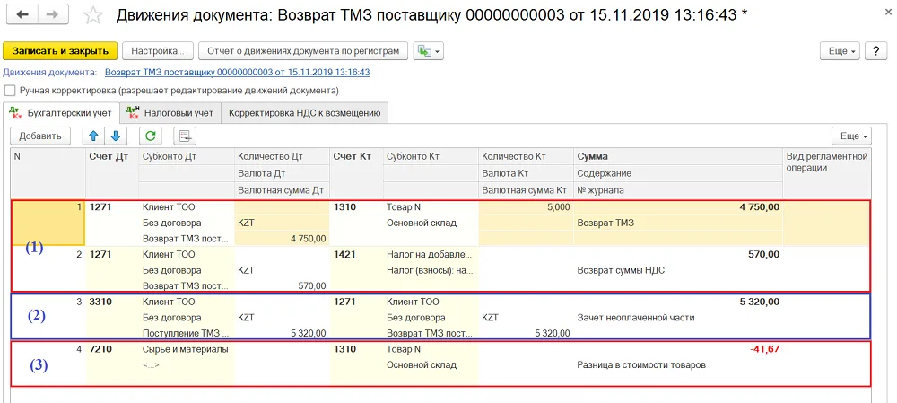Click the Количество Кт column header
The height and width of the screenshot is (403, 897).
tap(526, 156)
